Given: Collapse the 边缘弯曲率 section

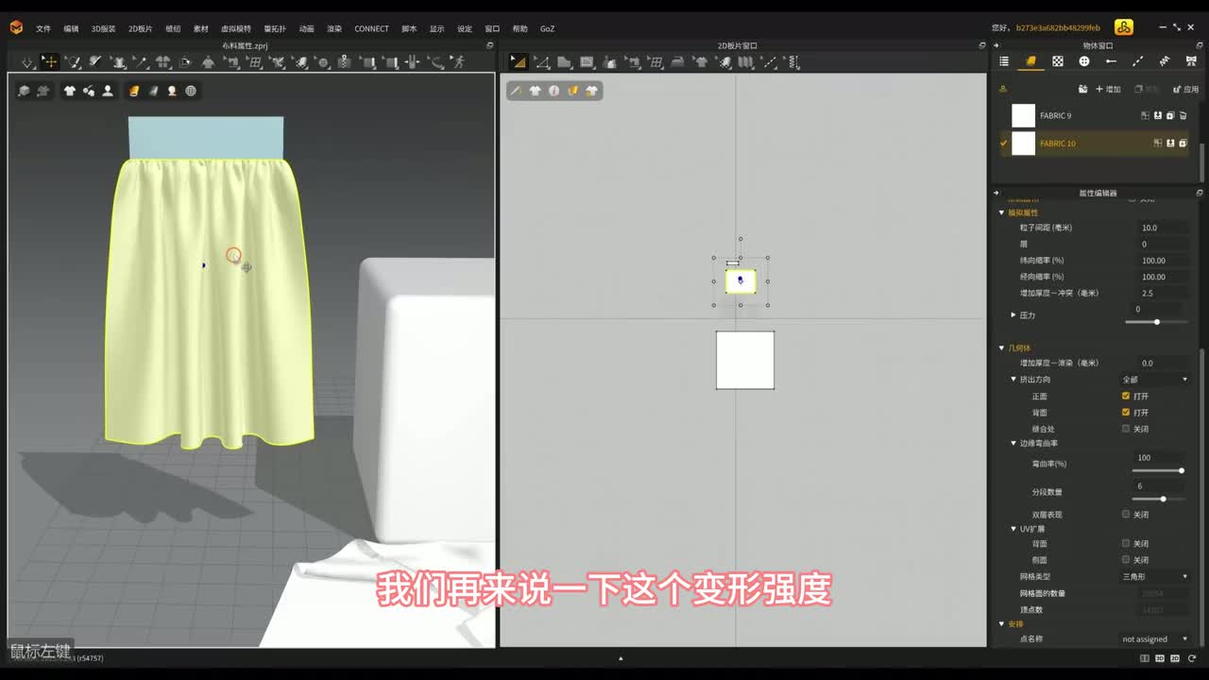Looking at the screenshot, I should (1013, 443).
